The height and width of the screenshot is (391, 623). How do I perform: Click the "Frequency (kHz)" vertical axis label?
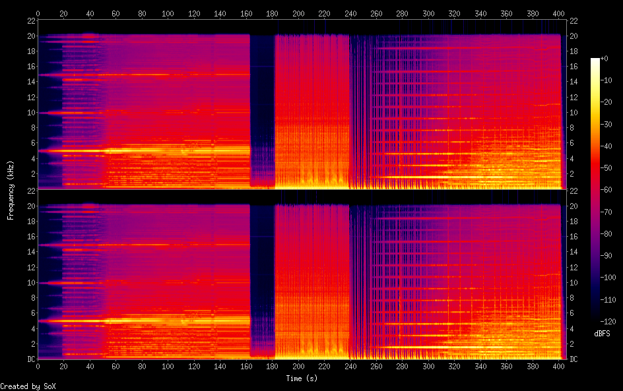[x=11, y=190]
